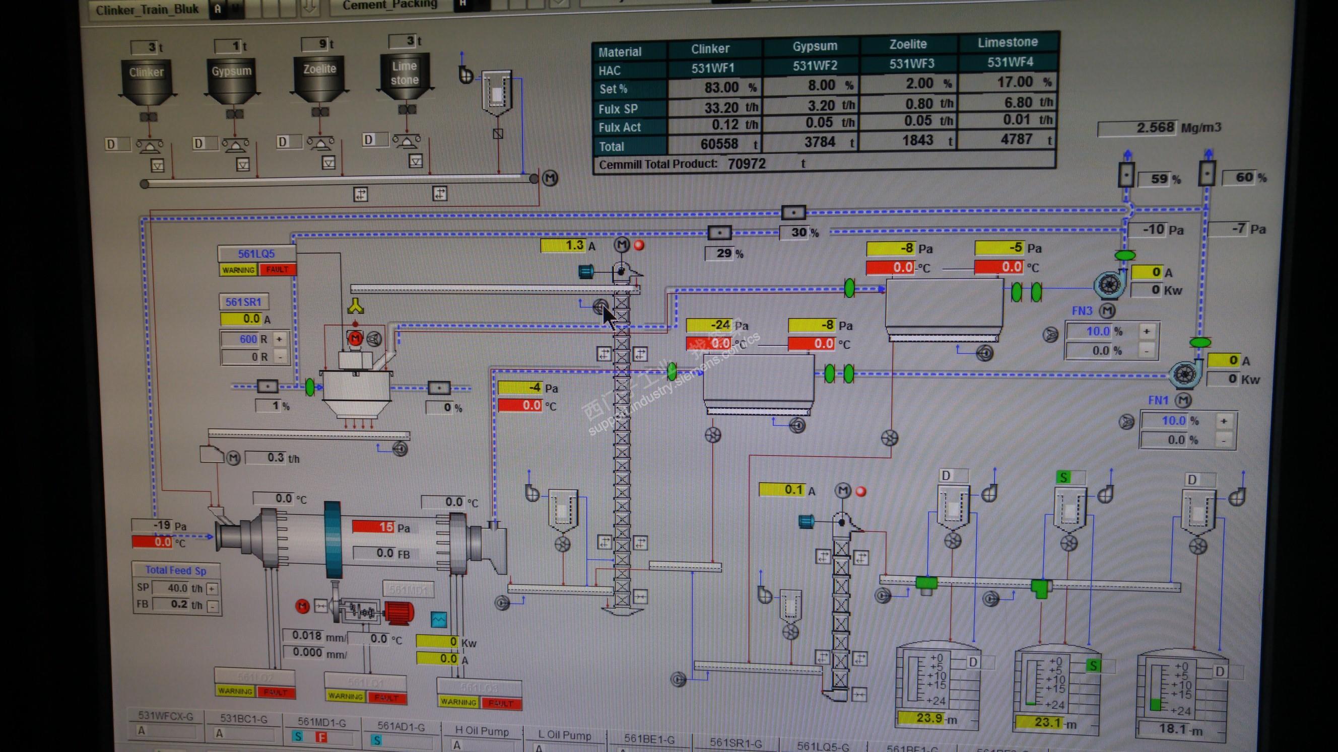
Task: Open the blue trend chart icon
Action: pos(438,619)
